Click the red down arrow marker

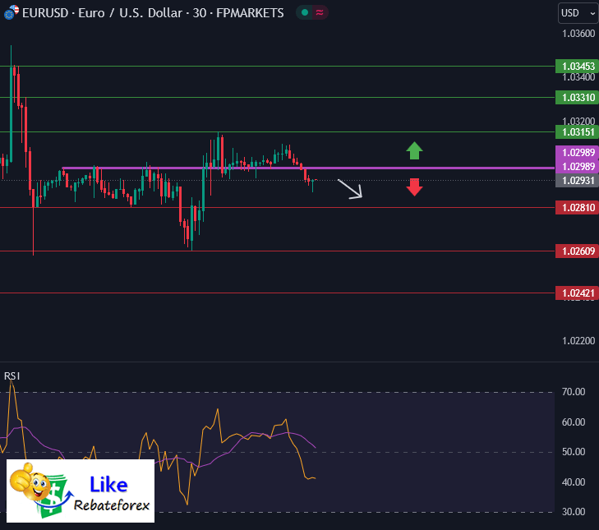pos(414,187)
